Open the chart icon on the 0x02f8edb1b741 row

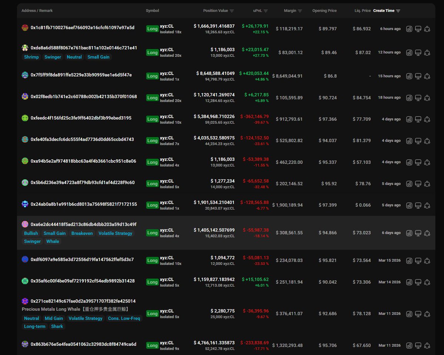pyautogui.click(x=409, y=97)
